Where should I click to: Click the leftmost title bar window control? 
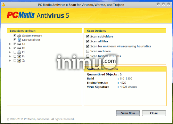[x=158, y=4]
